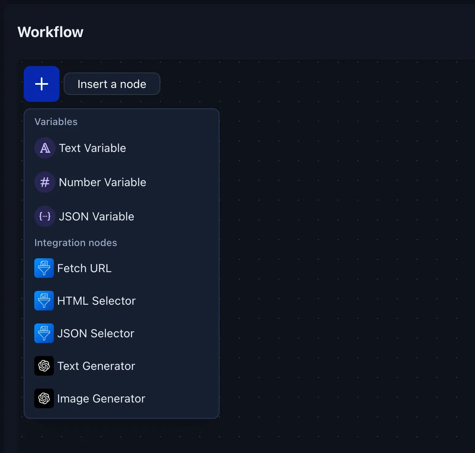Click the Fetch URL funnel icon

point(44,268)
